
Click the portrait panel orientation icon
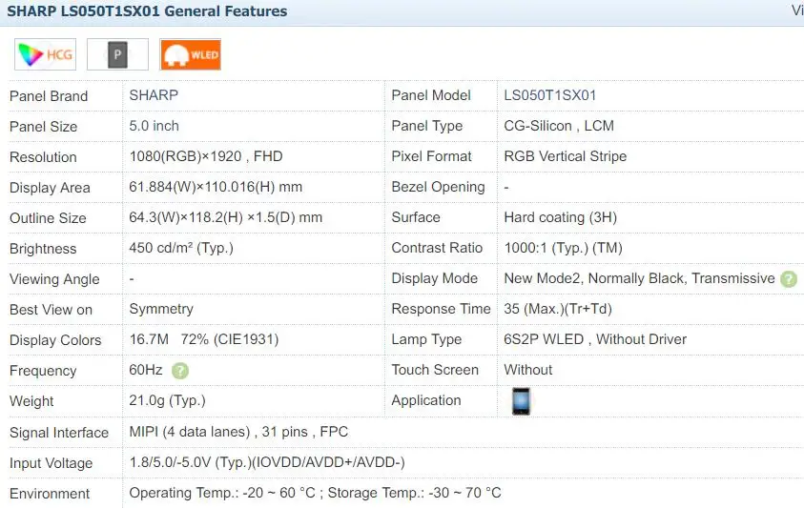click(117, 54)
